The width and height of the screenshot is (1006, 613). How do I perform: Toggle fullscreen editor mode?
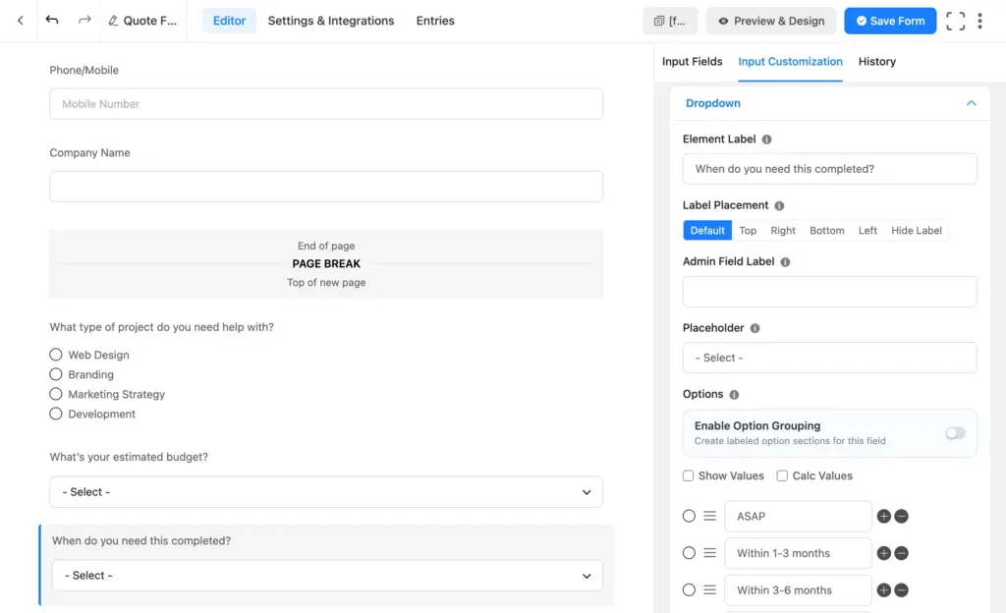click(x=955, y=22)
